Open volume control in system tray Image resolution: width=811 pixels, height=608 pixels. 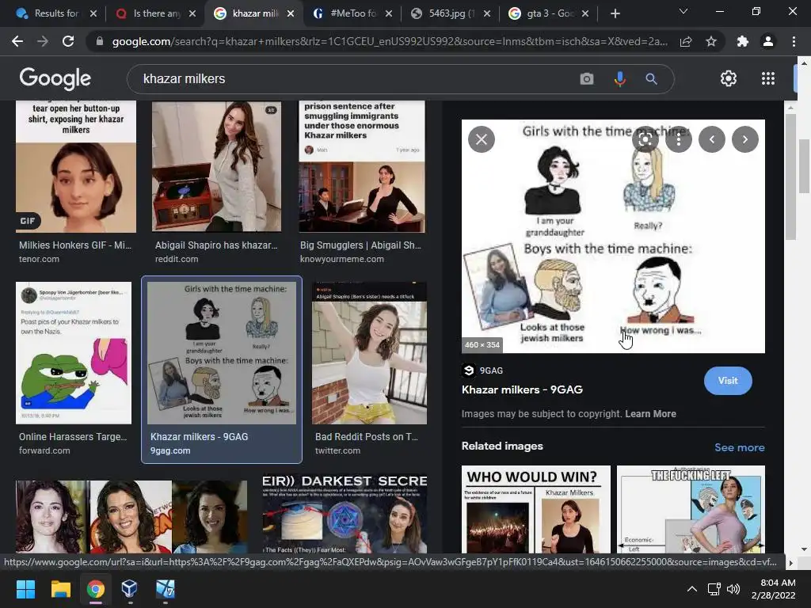[x=733, y=589]
